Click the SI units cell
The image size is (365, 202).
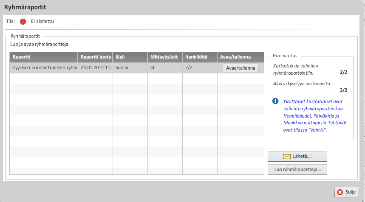pos(165,67)
